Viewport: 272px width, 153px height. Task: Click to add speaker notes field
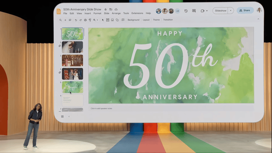[171, 108]
